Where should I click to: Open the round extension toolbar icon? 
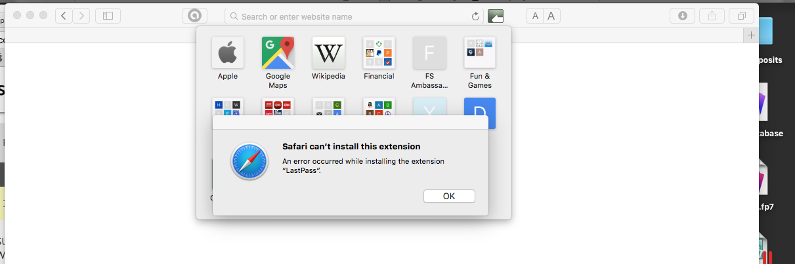point(194,16)
